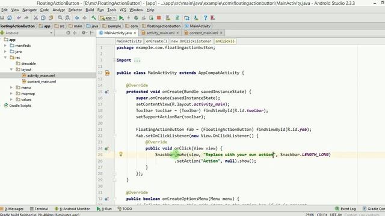The image size is (385, 216).
Task: Open the TODO tool window
Action: pos(125,209)
